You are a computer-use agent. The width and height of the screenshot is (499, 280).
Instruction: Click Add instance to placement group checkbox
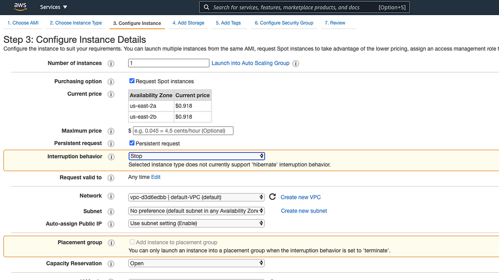[x=132, y=242]
